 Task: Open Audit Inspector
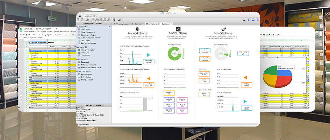point(85,75)
